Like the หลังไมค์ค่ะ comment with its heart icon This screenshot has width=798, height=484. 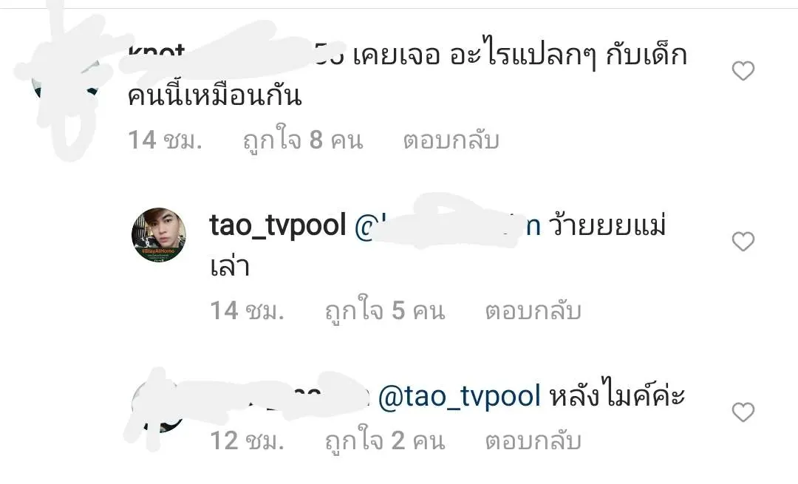click(x=743, y=412)
